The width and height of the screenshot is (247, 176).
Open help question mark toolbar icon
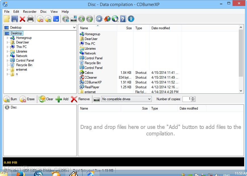pos(123,19)
